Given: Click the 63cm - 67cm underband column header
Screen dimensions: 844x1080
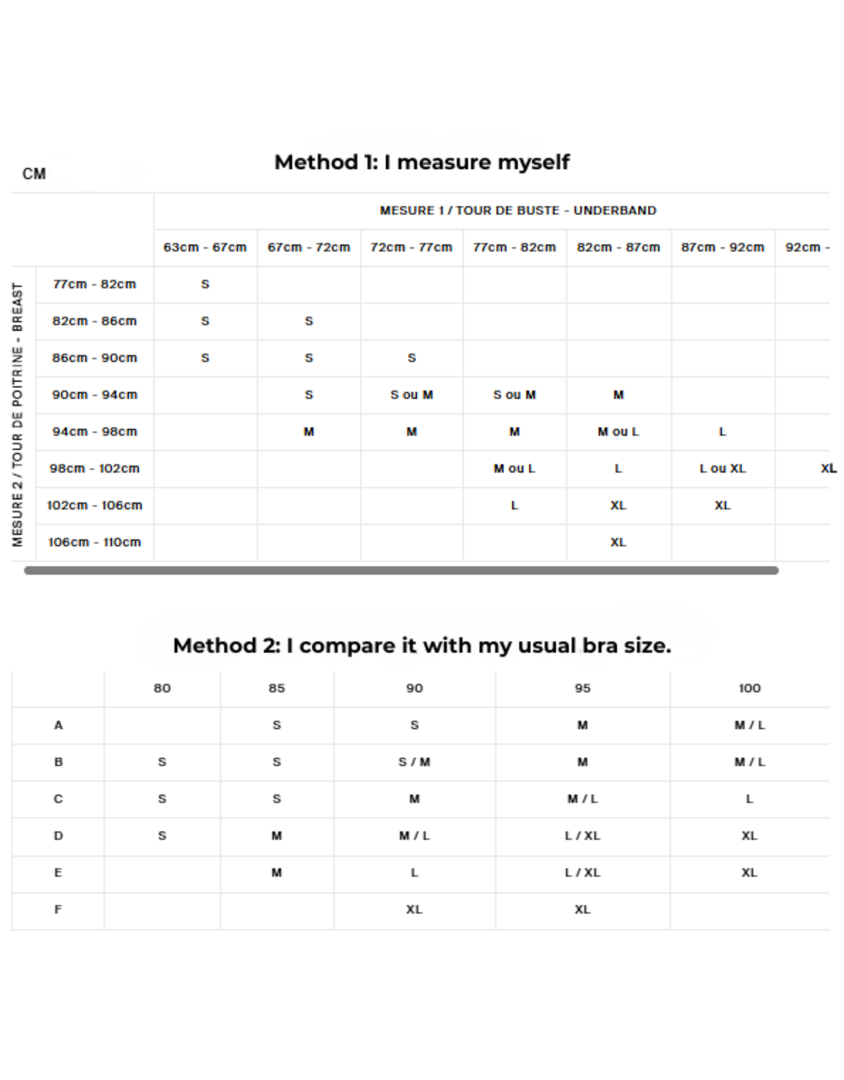Looking at the screenshot, I should 205,247.
